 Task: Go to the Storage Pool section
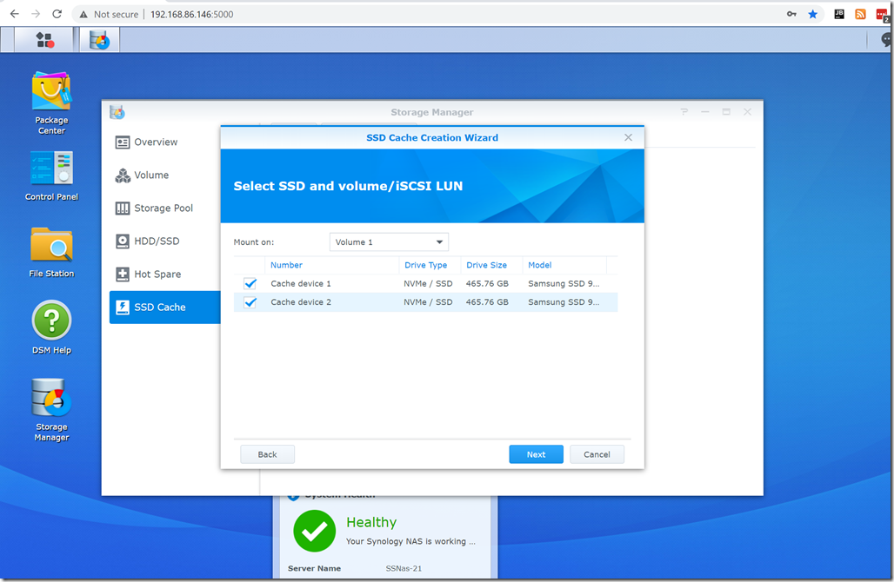[x=164, y=208]
